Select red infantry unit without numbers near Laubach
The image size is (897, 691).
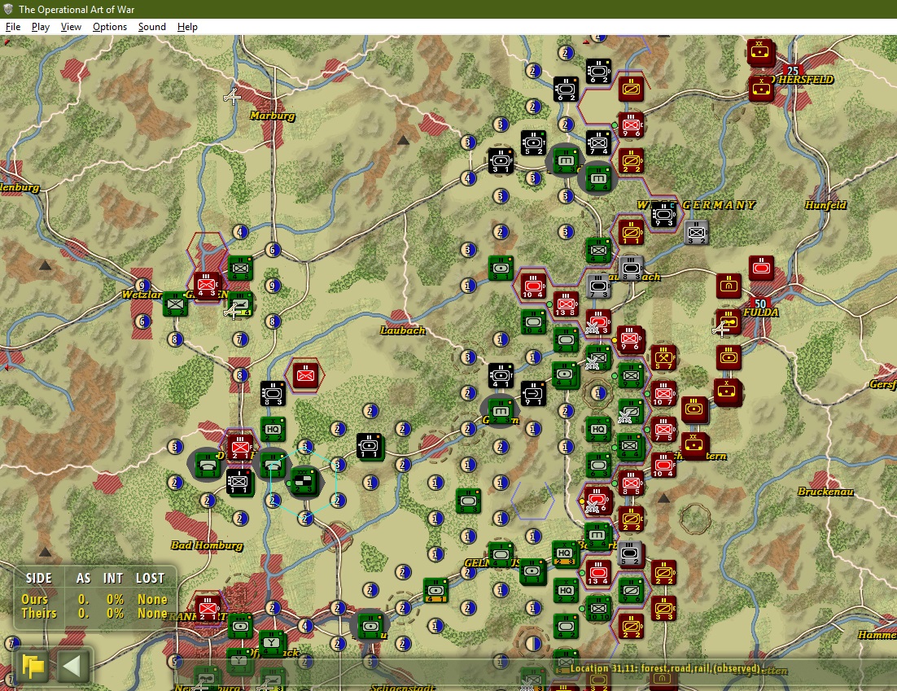pyautogui.click(x=305, y=375)
